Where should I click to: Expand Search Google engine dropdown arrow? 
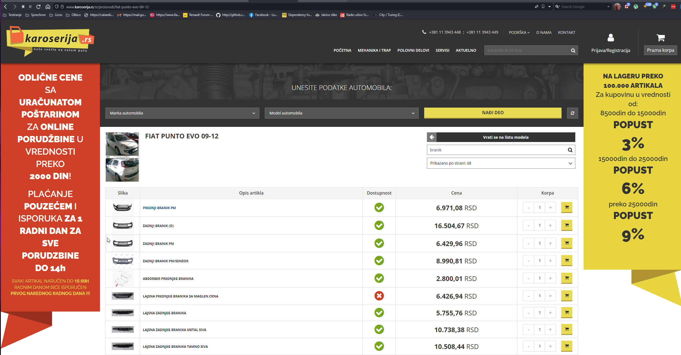tap(608, 7)
